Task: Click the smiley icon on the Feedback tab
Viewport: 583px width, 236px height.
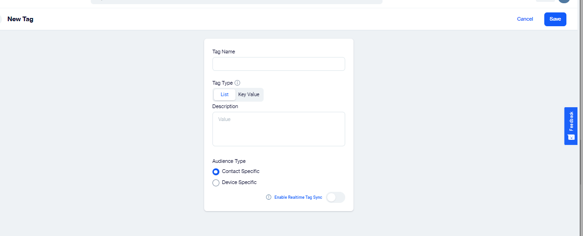Action: tap(571, 137)
